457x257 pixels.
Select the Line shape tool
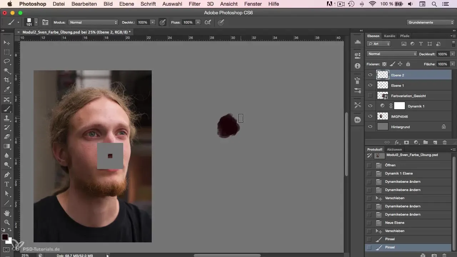point(7,203)
